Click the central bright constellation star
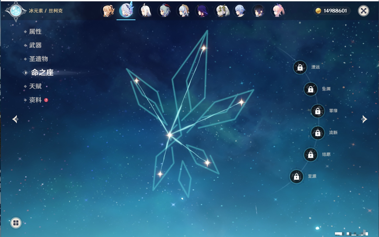Image resolution: width=379 pixels, height=237 pixels. [170, 135]
